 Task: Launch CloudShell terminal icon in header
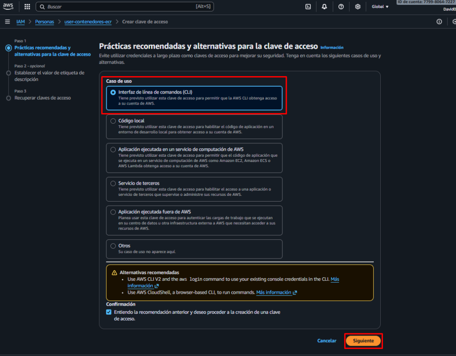(x=308, y=7)
